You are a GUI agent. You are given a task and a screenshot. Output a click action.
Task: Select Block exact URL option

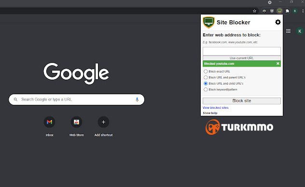click(x=206, y=72)
